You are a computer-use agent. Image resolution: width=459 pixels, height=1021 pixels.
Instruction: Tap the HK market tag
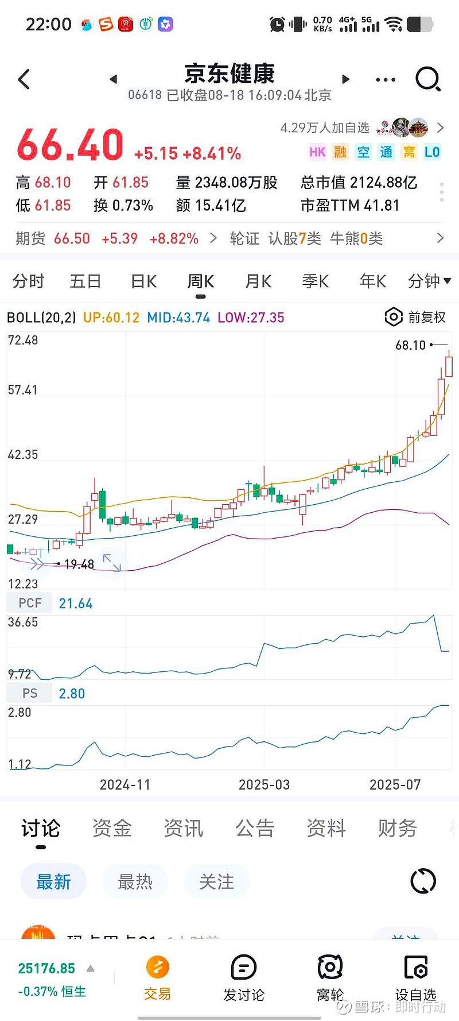tap(317, 152)
